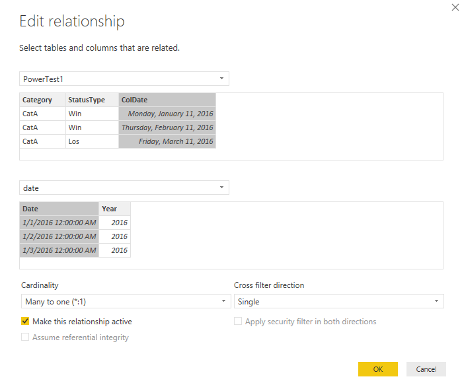Click the 1/3/2016 12:00:00 AM cell
The image size is (462, 387).
[x=59, y=250]
